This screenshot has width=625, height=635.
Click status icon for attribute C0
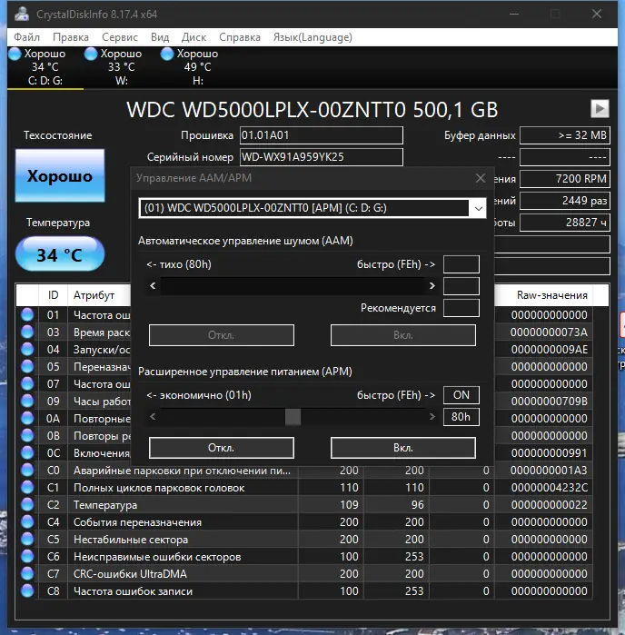27,471
